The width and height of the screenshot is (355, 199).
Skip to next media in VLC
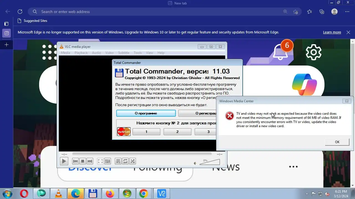[x=90, y=161]
